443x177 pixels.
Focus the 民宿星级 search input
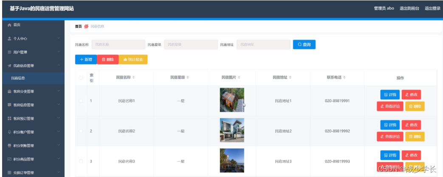point(191,44)
